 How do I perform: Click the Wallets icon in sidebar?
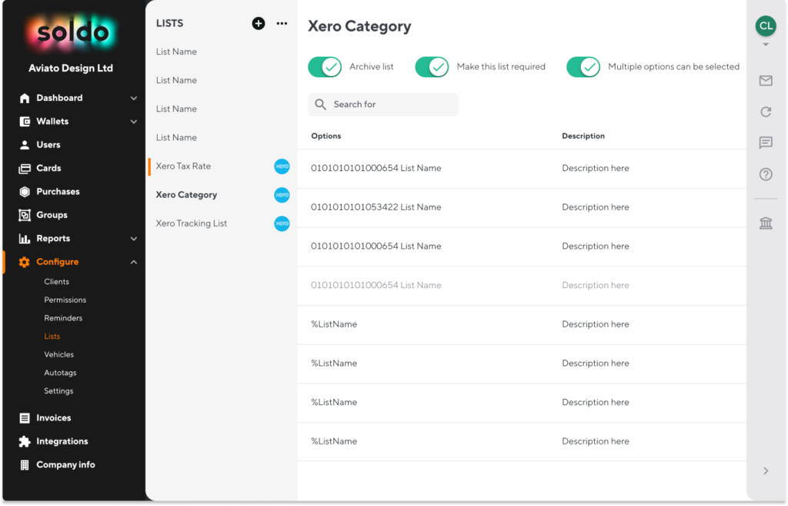point(24,121)
